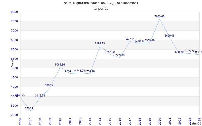Viewport: 202px width, 126px height.
Task: Select the 6427.91 value label
Action: [130, 39]
